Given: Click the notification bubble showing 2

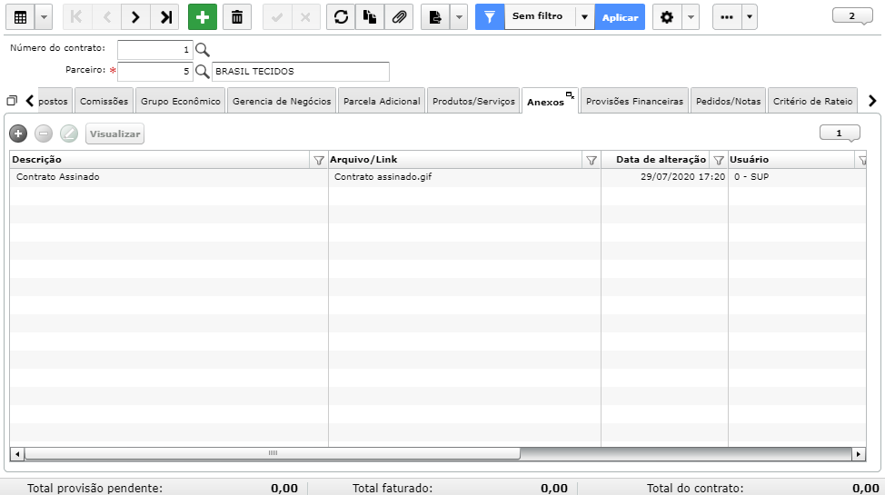Looking at the screenshot, I should click(x=852, y=15).
